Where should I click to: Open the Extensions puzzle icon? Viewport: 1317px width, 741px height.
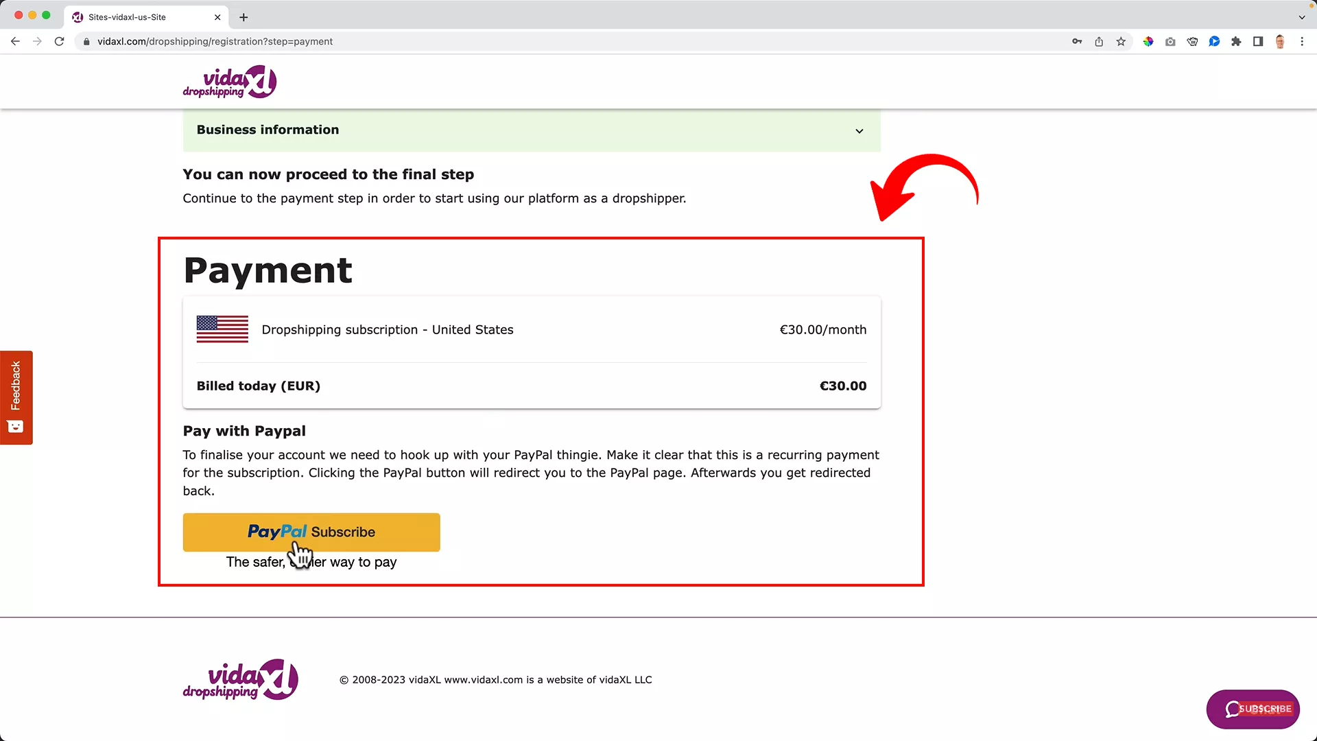tap(1236, 41)
